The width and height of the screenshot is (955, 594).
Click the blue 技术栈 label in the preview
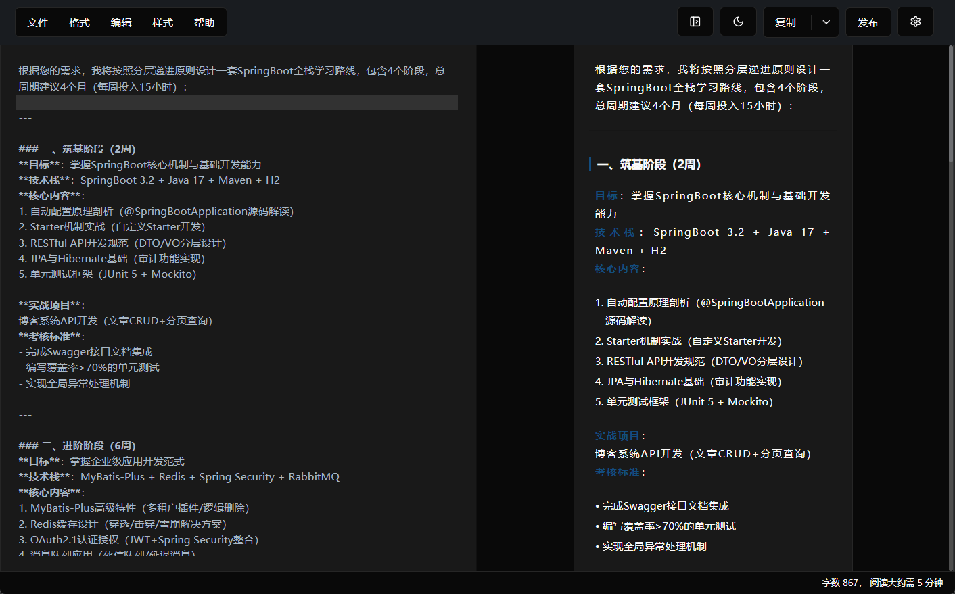[615, 232]
